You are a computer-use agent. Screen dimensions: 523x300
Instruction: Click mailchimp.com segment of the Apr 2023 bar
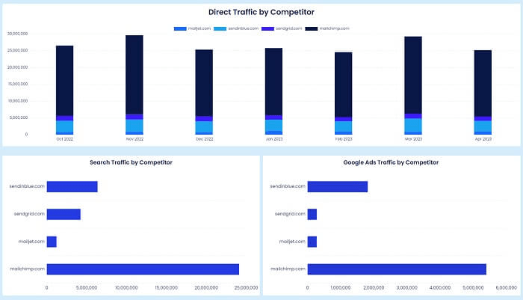pos(483,84)
